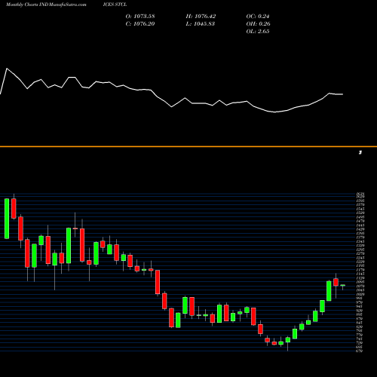377x377 pixels.
Task: Select the close value 'C: 1076.20'
Action: point(140,24)
